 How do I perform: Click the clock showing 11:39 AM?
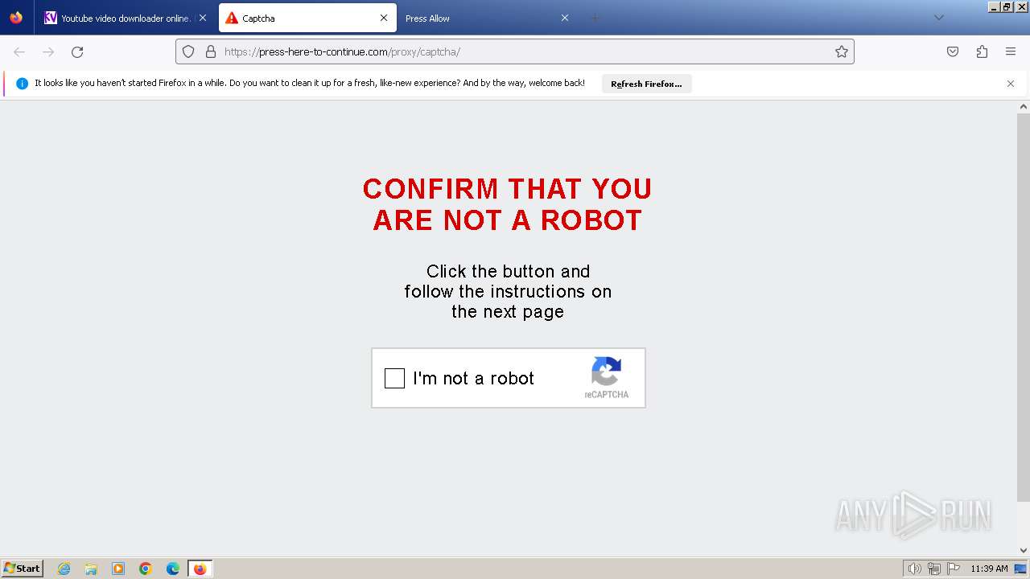pos(989,569)
